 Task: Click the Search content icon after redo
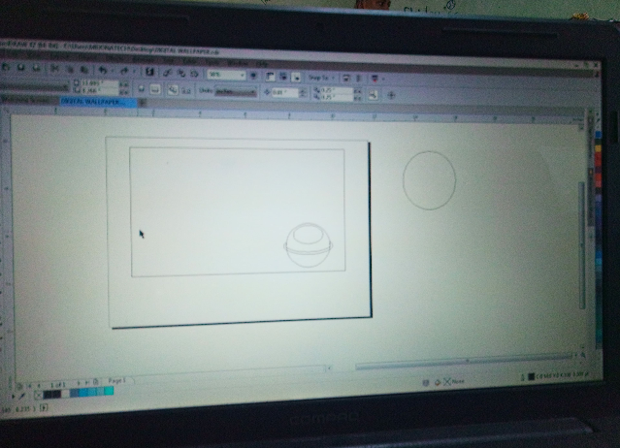pos(149,72)
